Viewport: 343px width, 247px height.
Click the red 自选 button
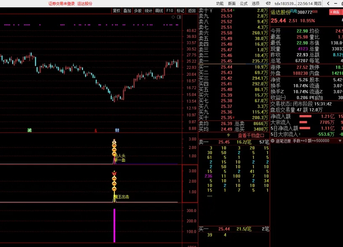coord(335,12)
